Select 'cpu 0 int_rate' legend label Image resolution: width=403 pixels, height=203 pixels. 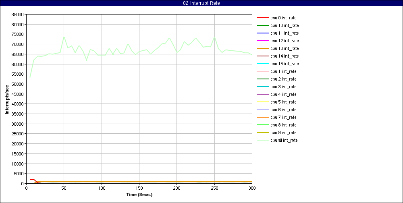click(x=283, y=18)
